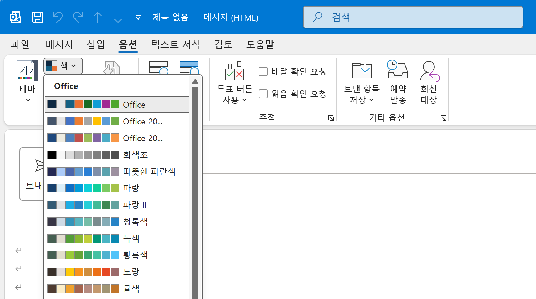The height and width of the screenshot is (299, 536).
Task: Enable 배달 확인 요청 checkbox
Action: pyautogui.click(x=263, y=71)
